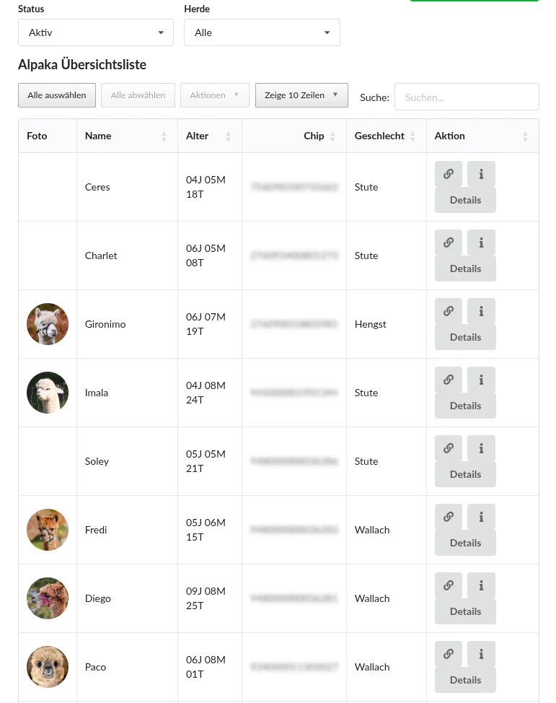The image size is (556, 703).
Task: Open Details for Gironimo
Action: click(x=465, y=337)
